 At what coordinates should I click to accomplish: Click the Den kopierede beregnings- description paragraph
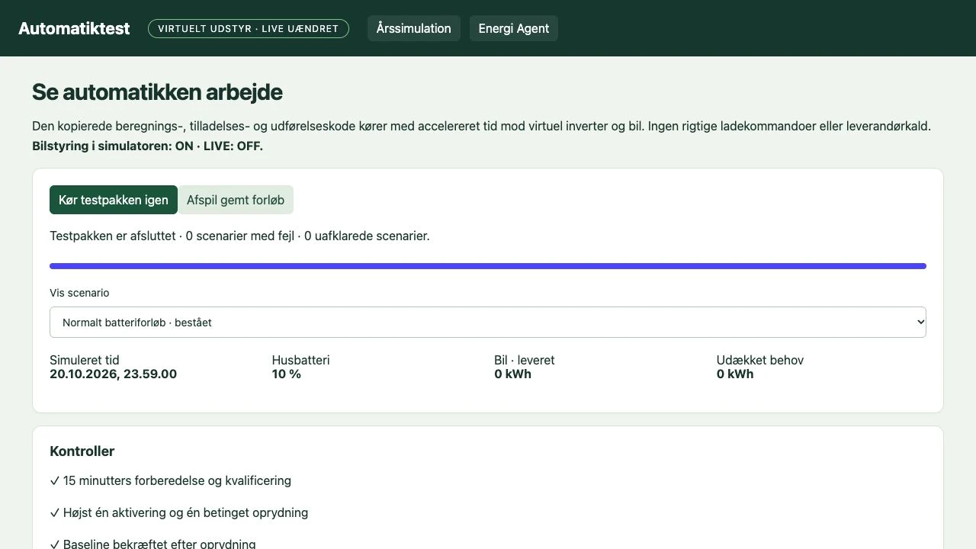pyautogui.click(x=481, y=127)
